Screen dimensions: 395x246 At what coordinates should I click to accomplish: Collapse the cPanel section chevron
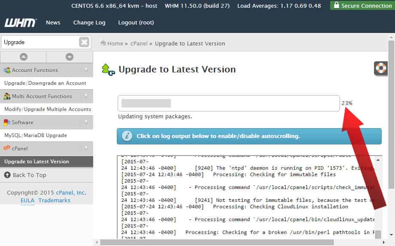(x=86, y=148)
